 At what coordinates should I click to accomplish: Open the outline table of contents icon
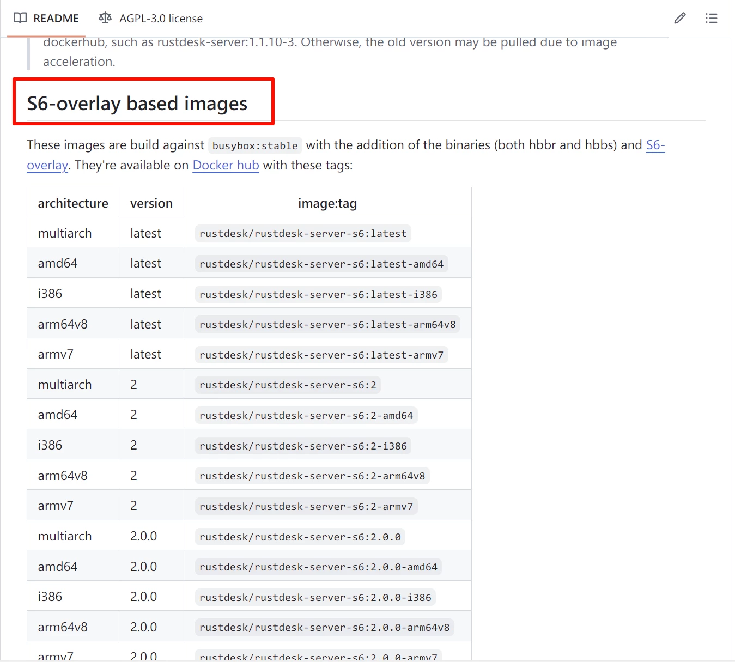click(711, 19)
